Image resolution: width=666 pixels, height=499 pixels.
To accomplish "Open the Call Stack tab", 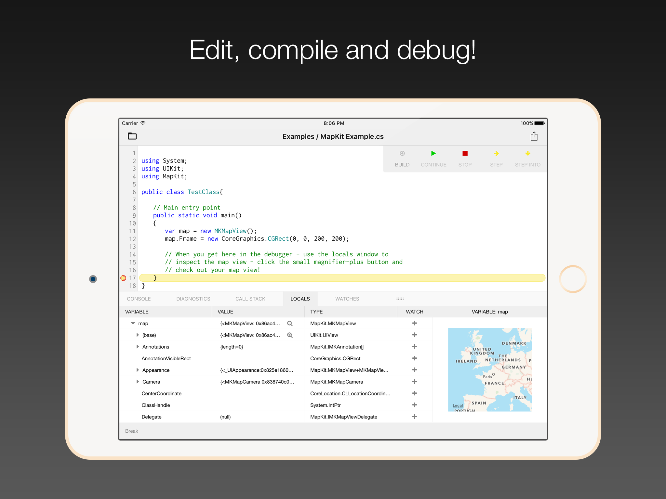I will tap(250, 299).
